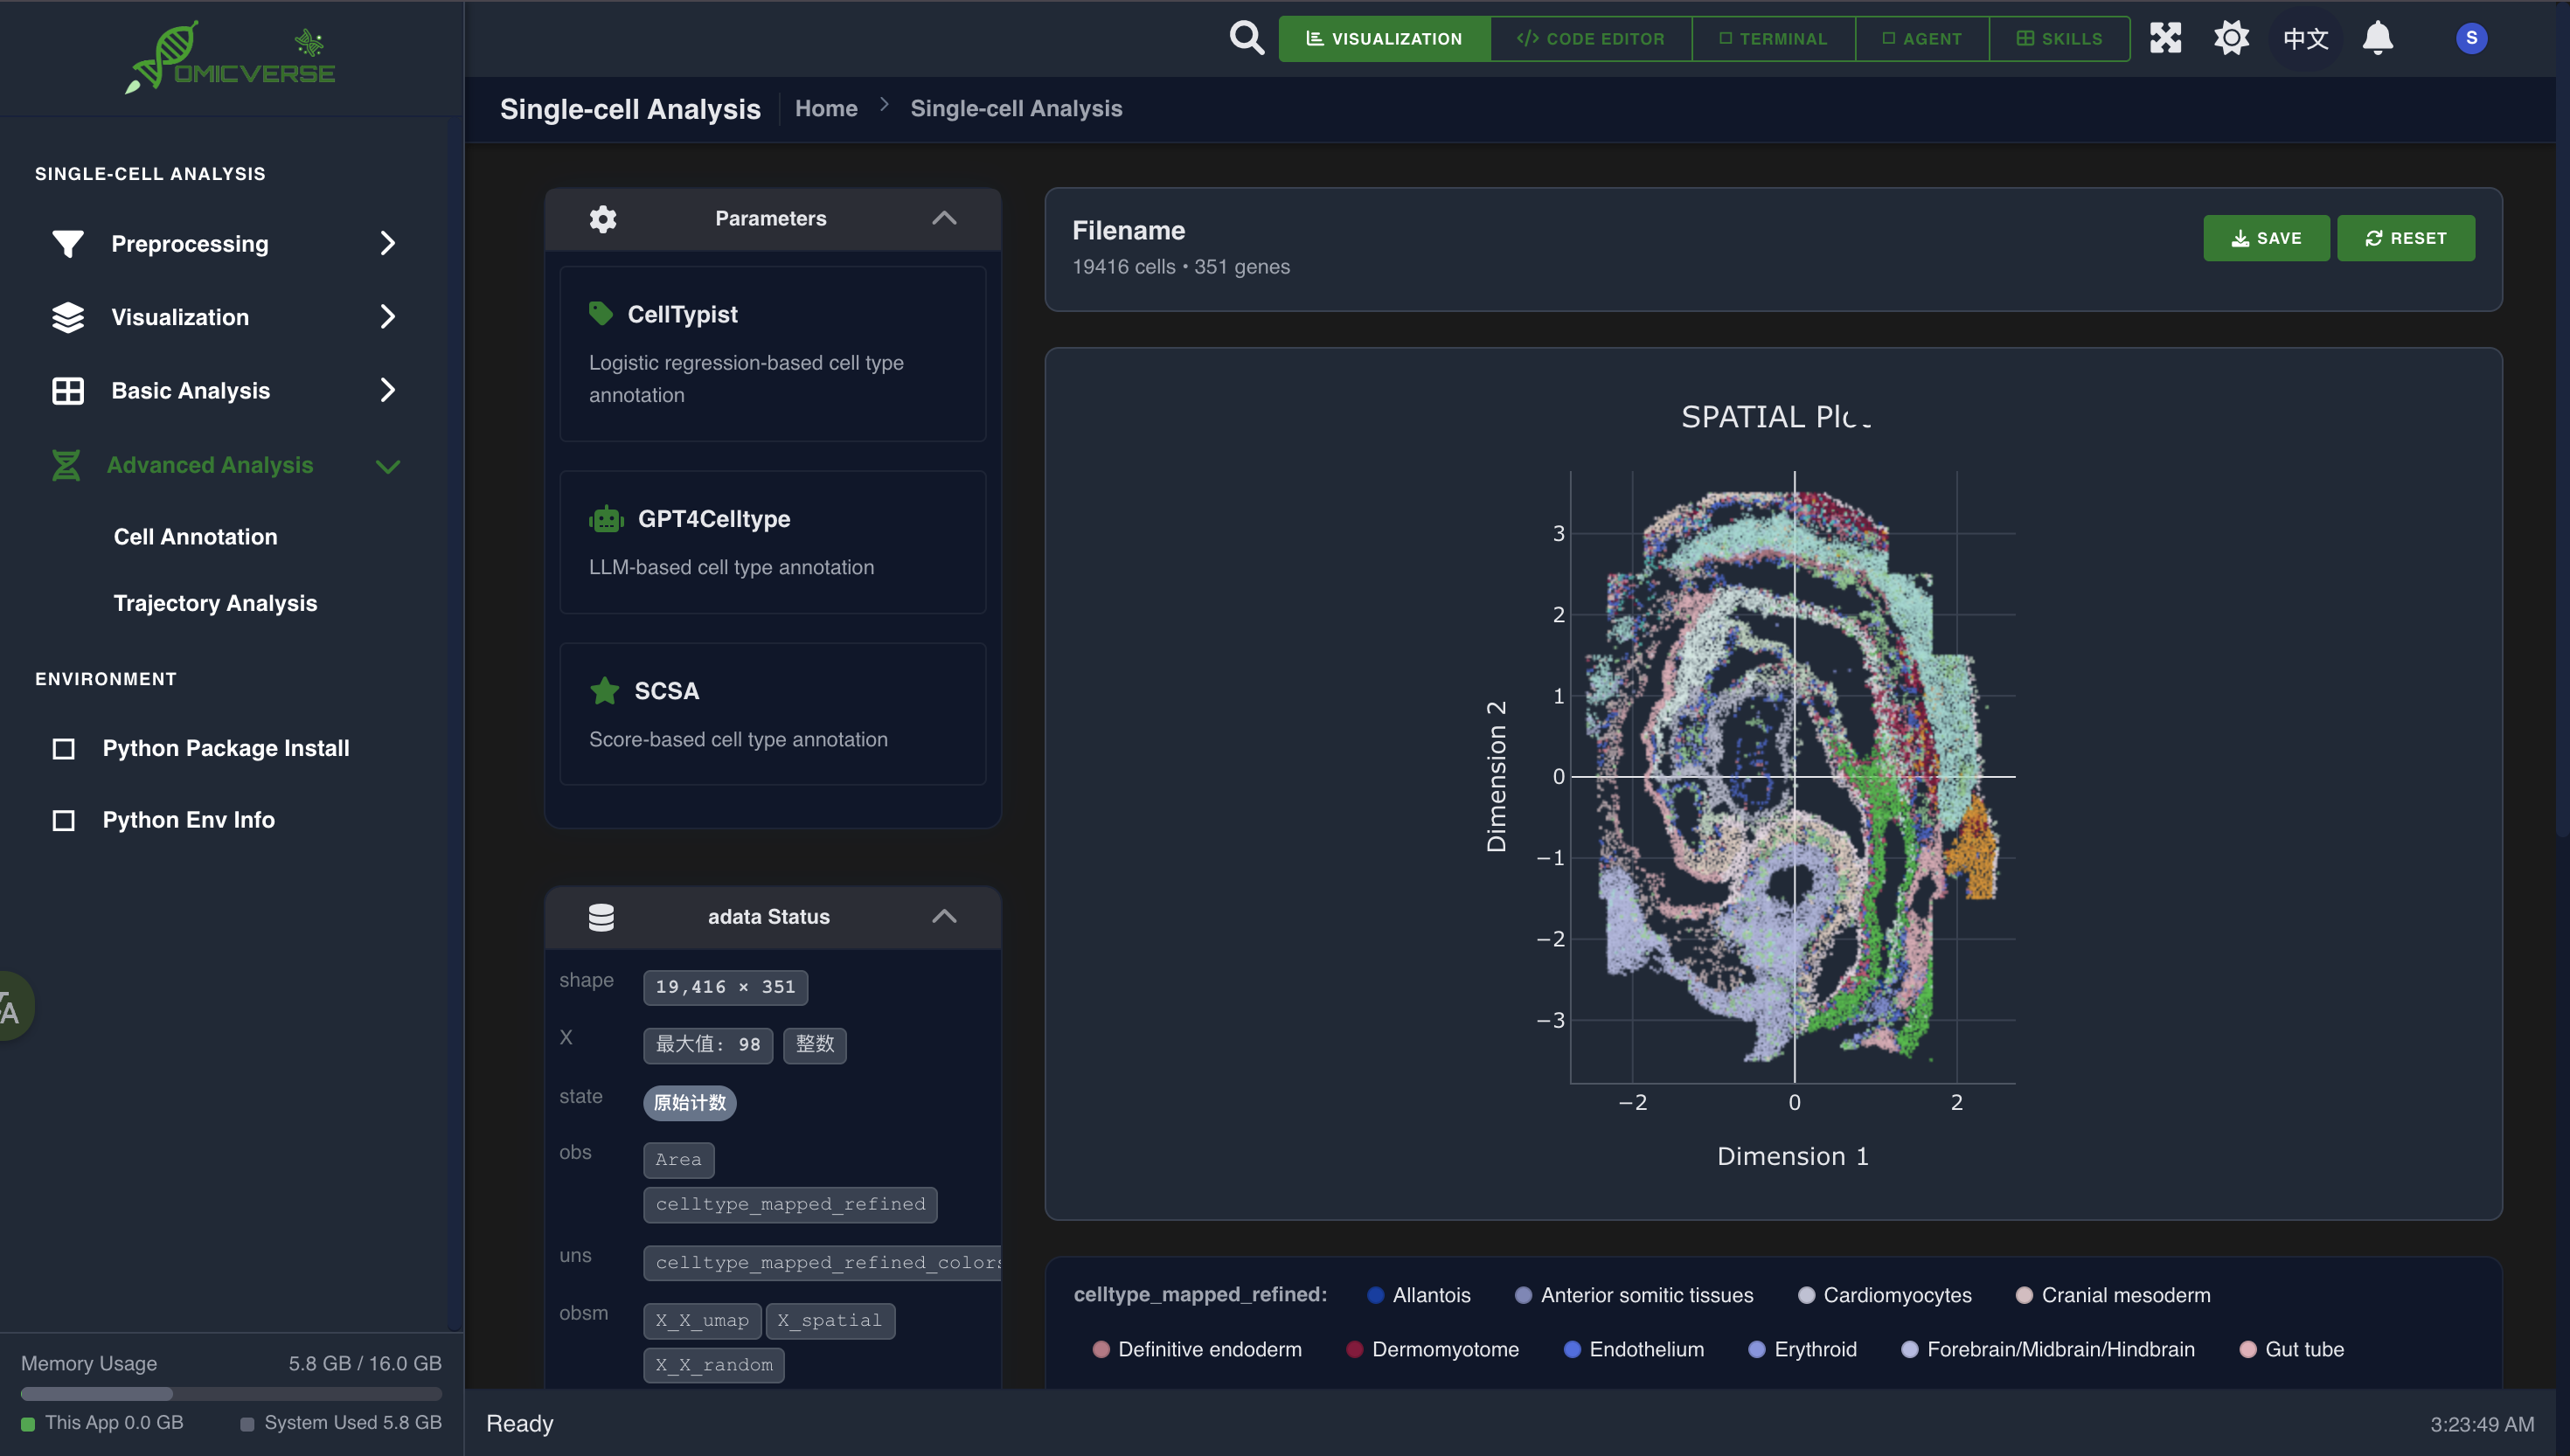Viewport: 2570px width, 1456px height.
Task: Open the notifications bell
Action: pyautogui.click(x=2377, y=38)
